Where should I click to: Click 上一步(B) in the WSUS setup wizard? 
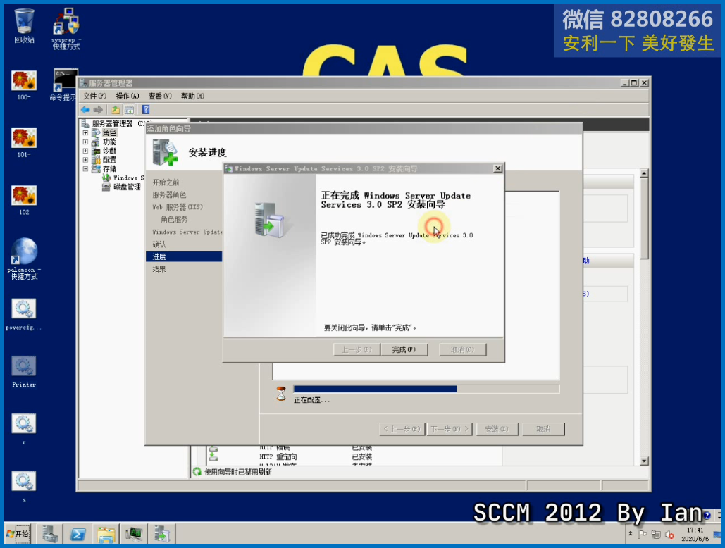point(357,350)
